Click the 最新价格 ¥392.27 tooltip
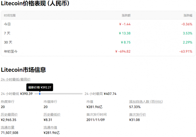This screenshot has height=137, width=196. click(x=40, y=87)
